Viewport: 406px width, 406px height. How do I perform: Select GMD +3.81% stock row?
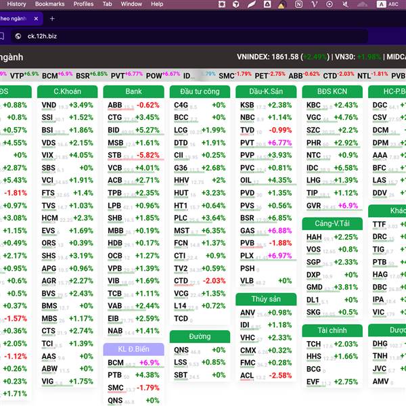pyautogui.click(x=332, y=288)
